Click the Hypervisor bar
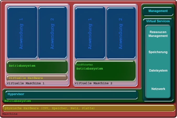 (71, 95)
